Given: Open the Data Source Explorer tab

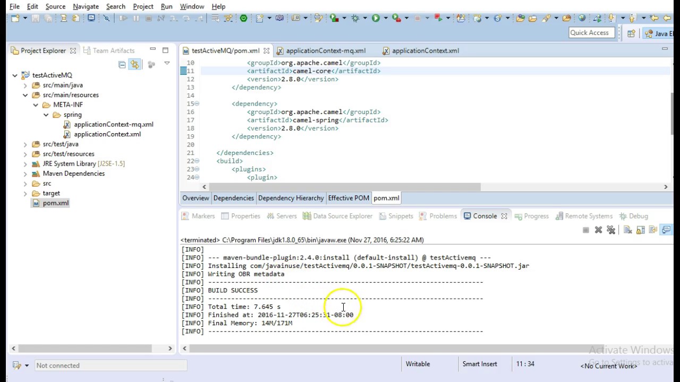Looking at the screenshot, I should tap(338, 216).
